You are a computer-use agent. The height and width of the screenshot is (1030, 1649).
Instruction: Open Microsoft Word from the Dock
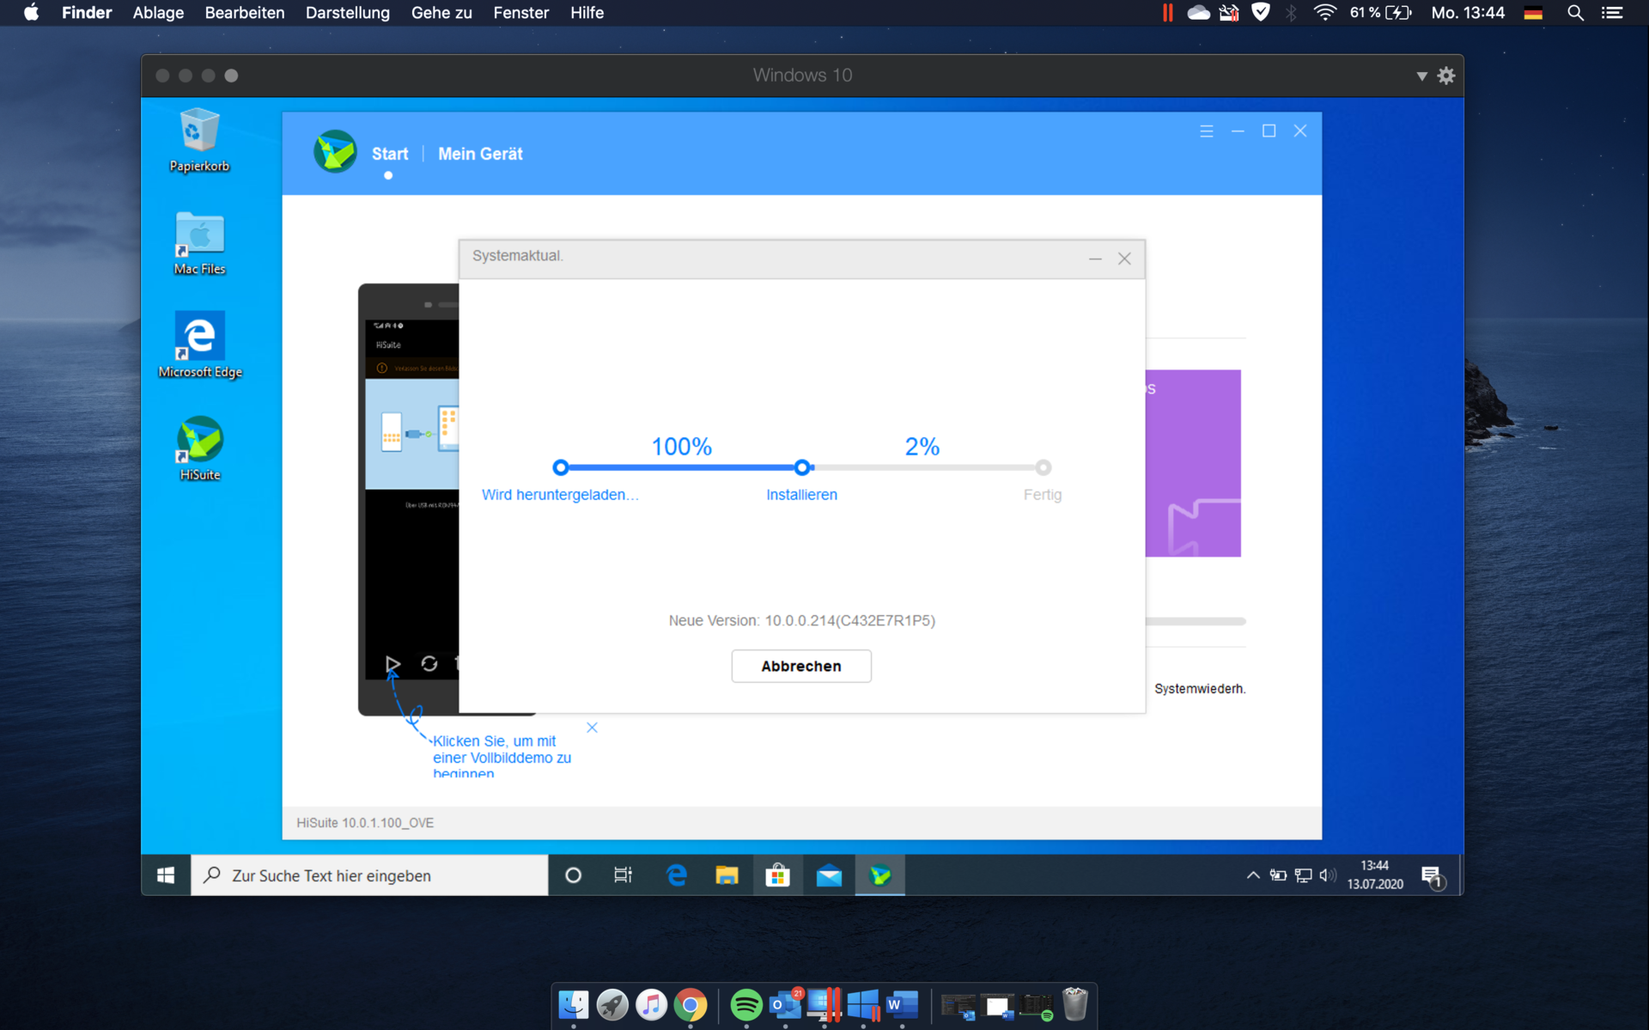[902, 1004]
